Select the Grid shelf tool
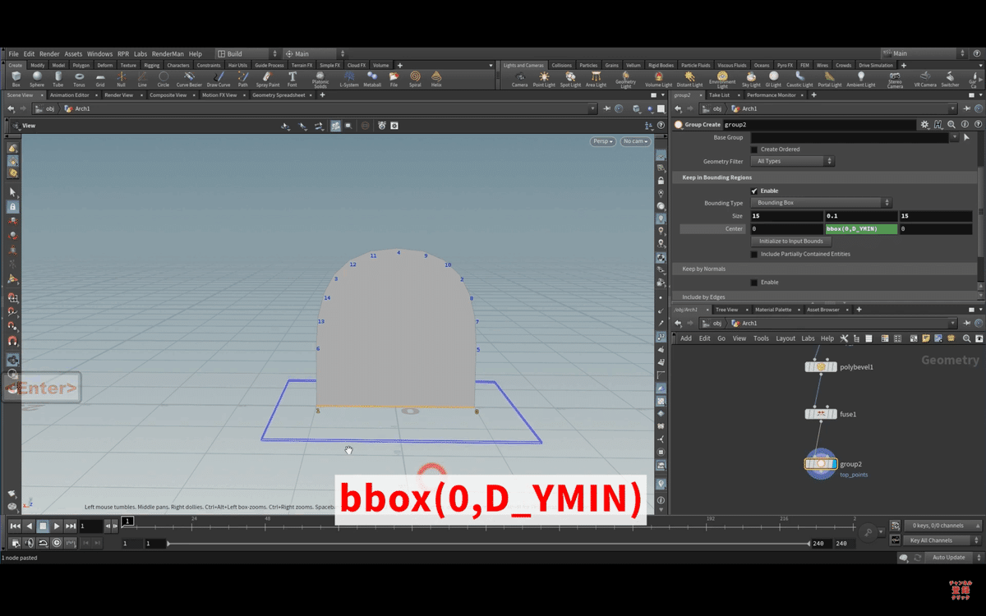986x616 pixels. click(100, 79)
